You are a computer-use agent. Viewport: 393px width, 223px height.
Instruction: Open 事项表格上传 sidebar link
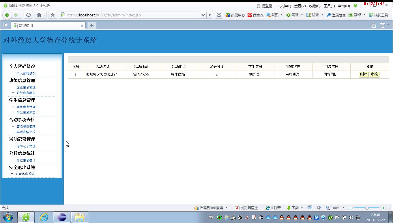tap(26, 132)
